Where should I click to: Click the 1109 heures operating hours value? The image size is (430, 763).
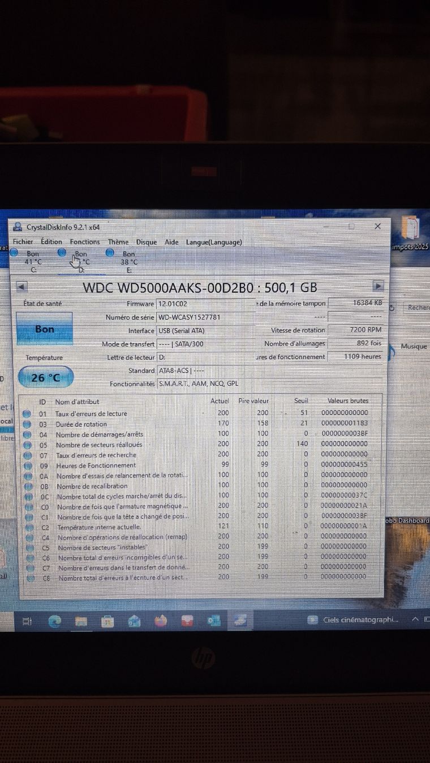[x=356, y=357]
